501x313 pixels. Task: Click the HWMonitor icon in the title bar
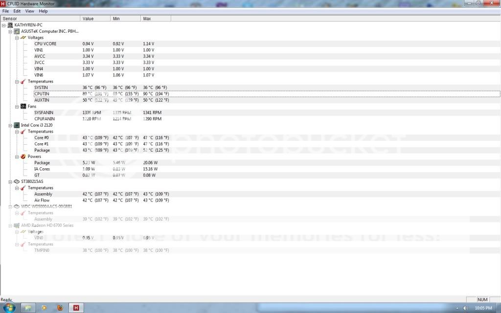point(3,3)
